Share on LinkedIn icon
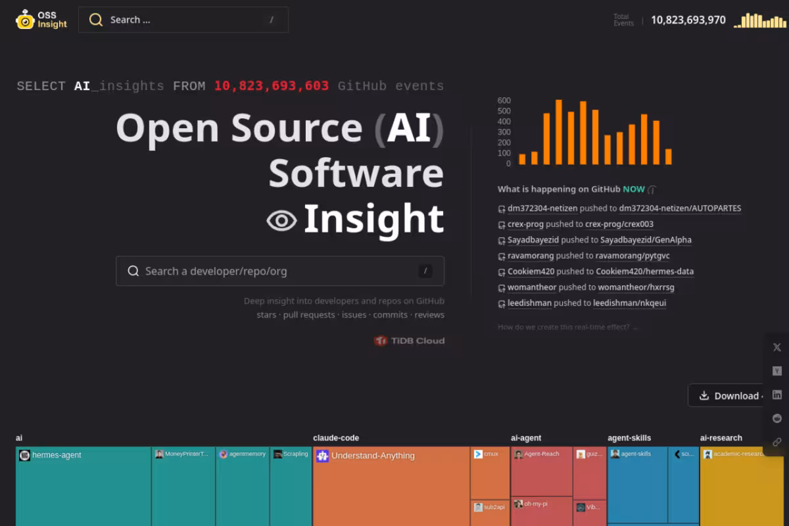The width and height of the screenshot is (789, 526). (x=777, y=394)
